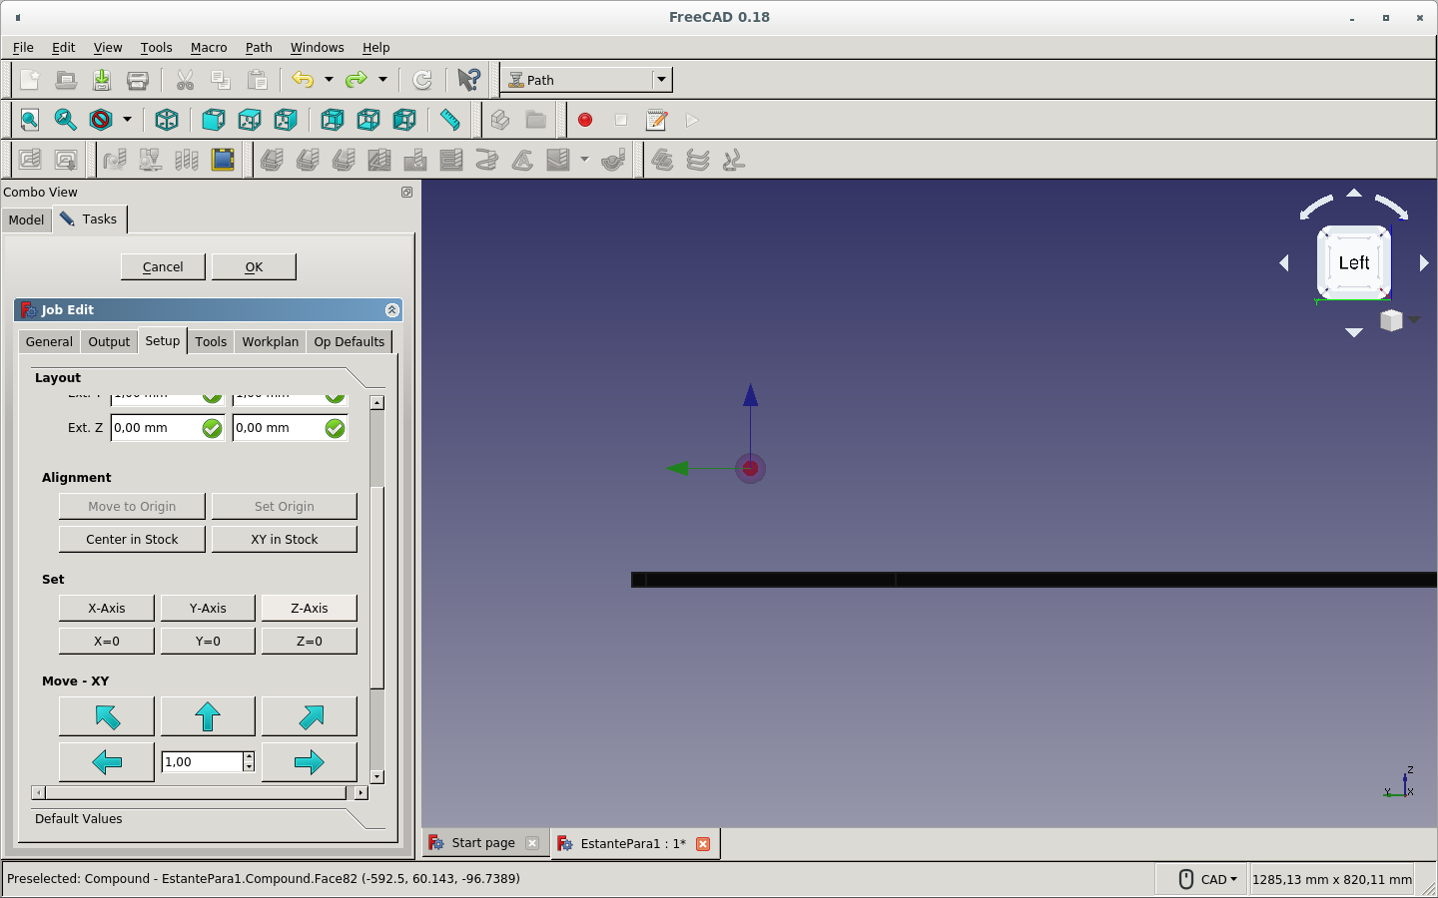Open the Redo history dropdown arrow
The image size is (1438, 898).
382,80
